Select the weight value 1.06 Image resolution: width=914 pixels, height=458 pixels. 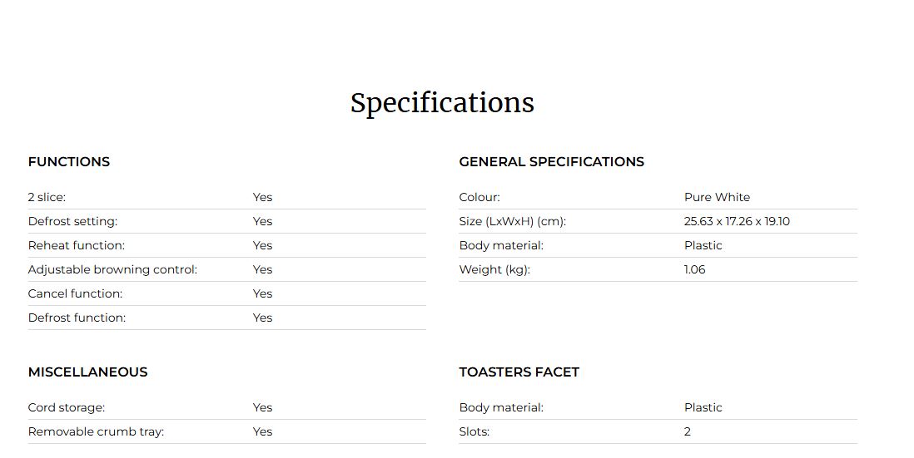(x=695, y=269)
